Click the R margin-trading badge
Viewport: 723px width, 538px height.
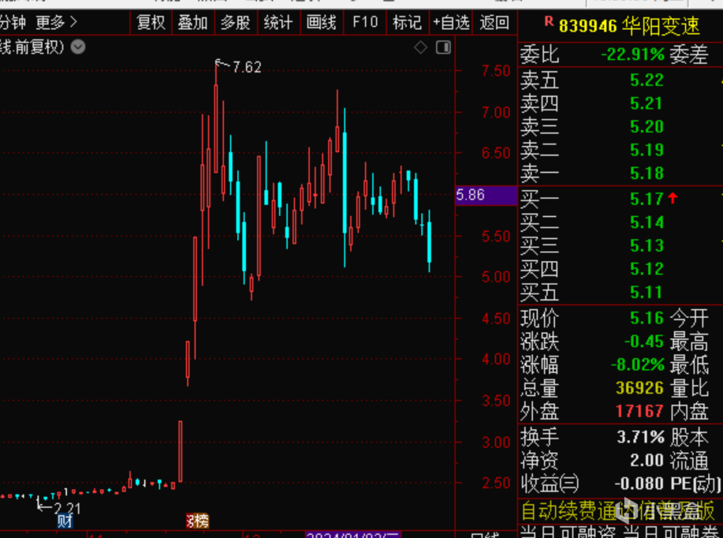pyautogui.click(x=548, y=21)
